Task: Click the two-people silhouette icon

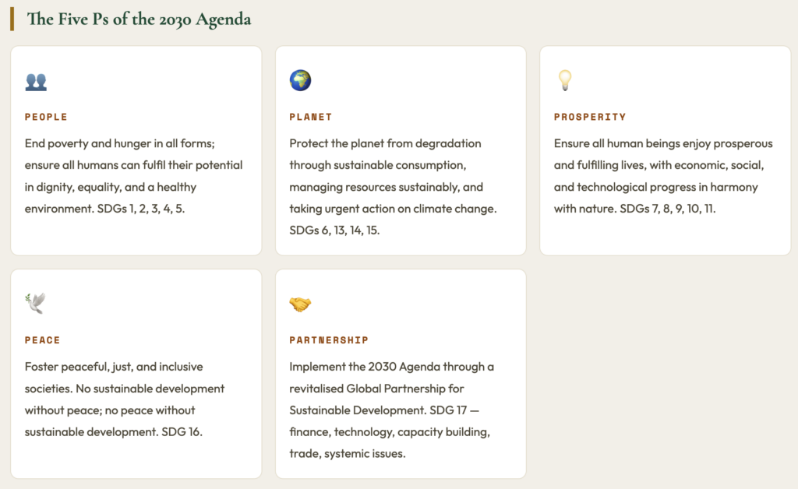Action: coord(36,81)
